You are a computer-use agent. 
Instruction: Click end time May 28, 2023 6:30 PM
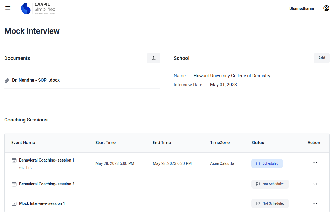(172, 163)
